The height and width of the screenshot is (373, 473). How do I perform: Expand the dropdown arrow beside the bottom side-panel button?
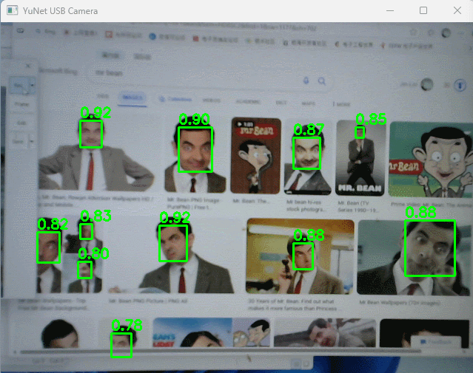[32, 140]
